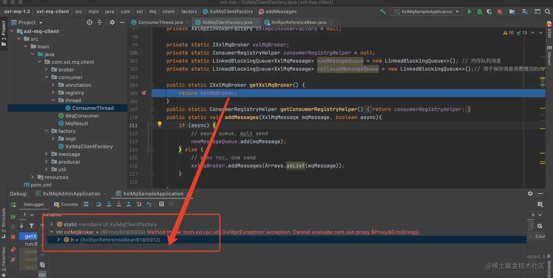Open the Console tab in debug panel

pos(66,204)
